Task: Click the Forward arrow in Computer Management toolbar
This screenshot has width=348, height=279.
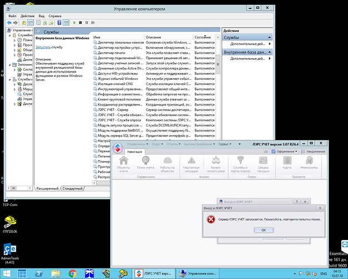Action: click(x=16, y=22)
